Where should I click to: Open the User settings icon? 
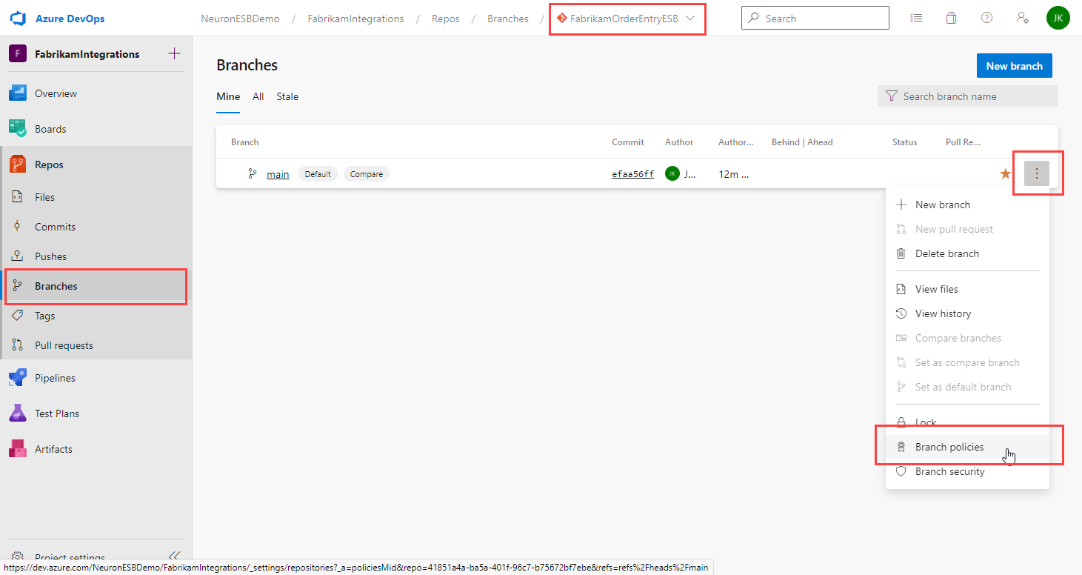1022,18
